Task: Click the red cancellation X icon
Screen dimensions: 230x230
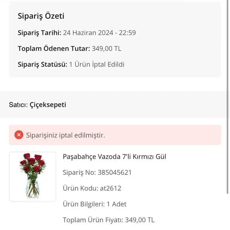Action: coord(19,135)
